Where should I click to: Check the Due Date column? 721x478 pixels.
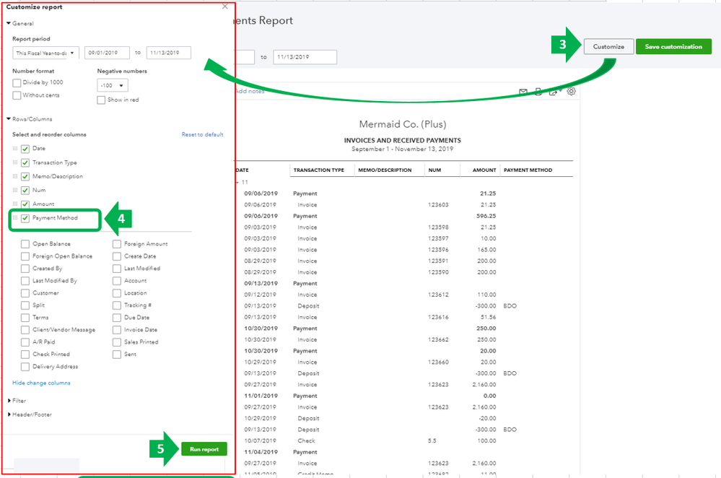tap(117, 318)
